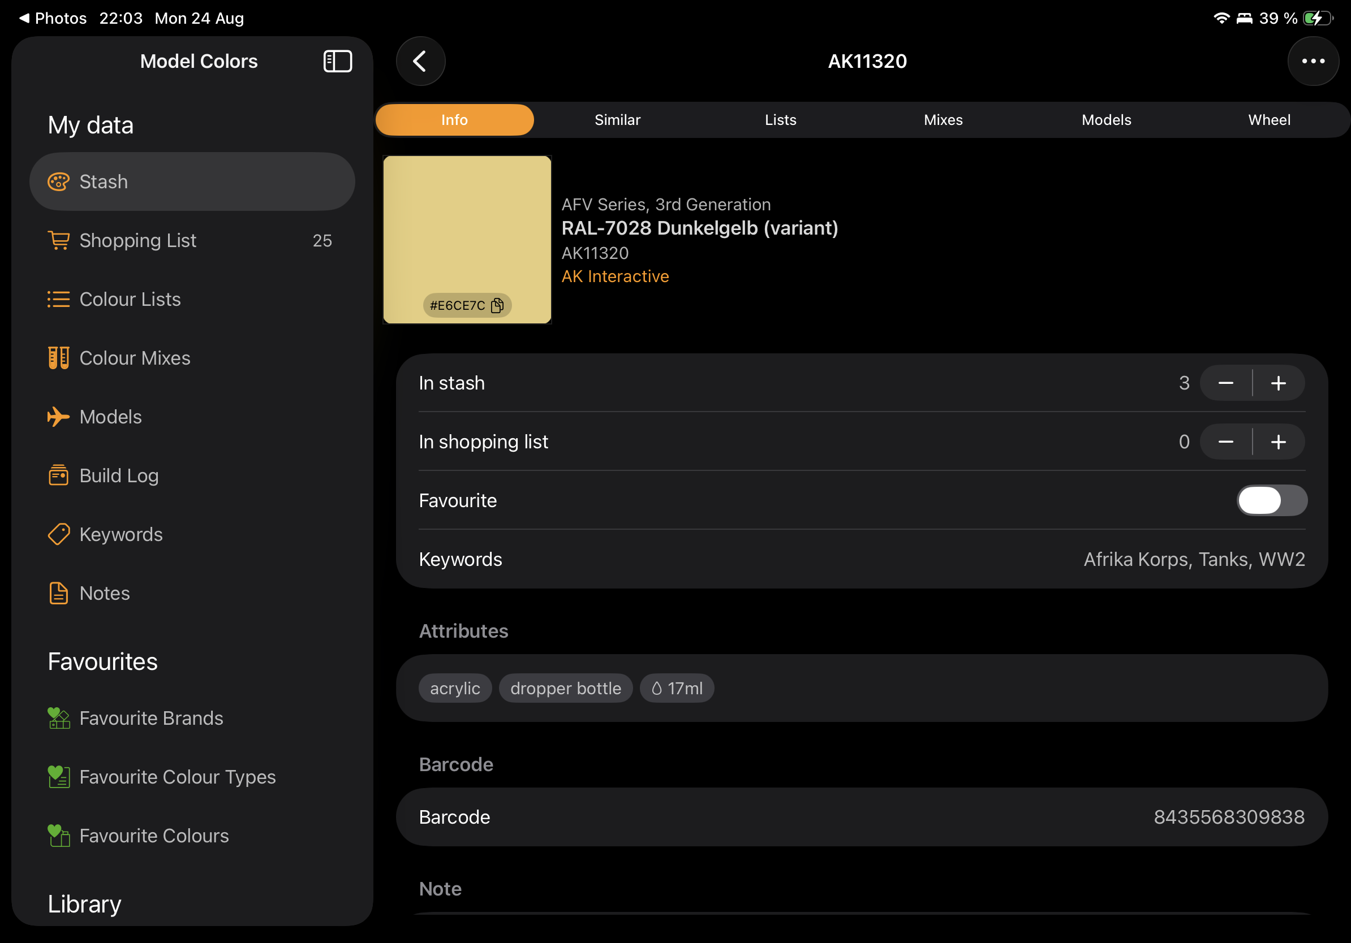Click the Build Log icon
Screen dimensions: 1351x943
click(x=58, y=475)
